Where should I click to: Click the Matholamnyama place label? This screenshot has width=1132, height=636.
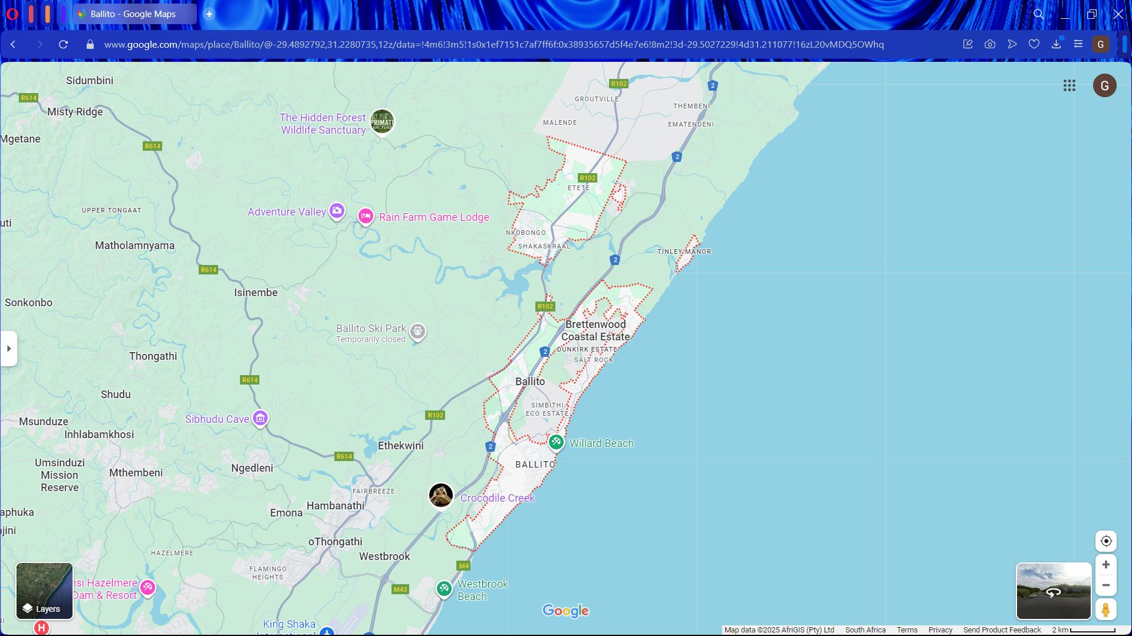[135, 246]
